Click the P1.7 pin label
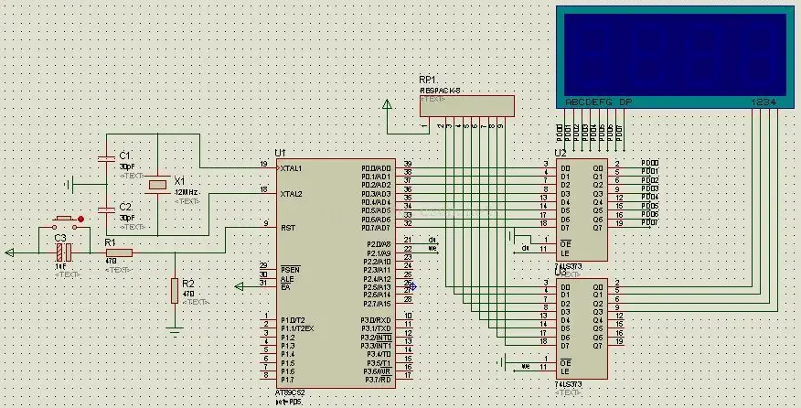 tap(287, 380)
